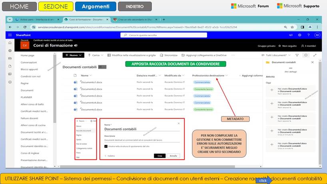Viewport: 327px width, 184px height.
Task: Open PLANNER in the site navigation
Action: pyautogui.click(x=26, y=97)
